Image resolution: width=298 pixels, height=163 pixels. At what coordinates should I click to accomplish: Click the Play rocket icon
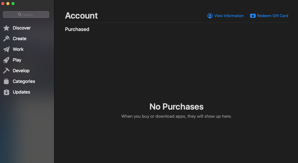click(x=6, y=60)
